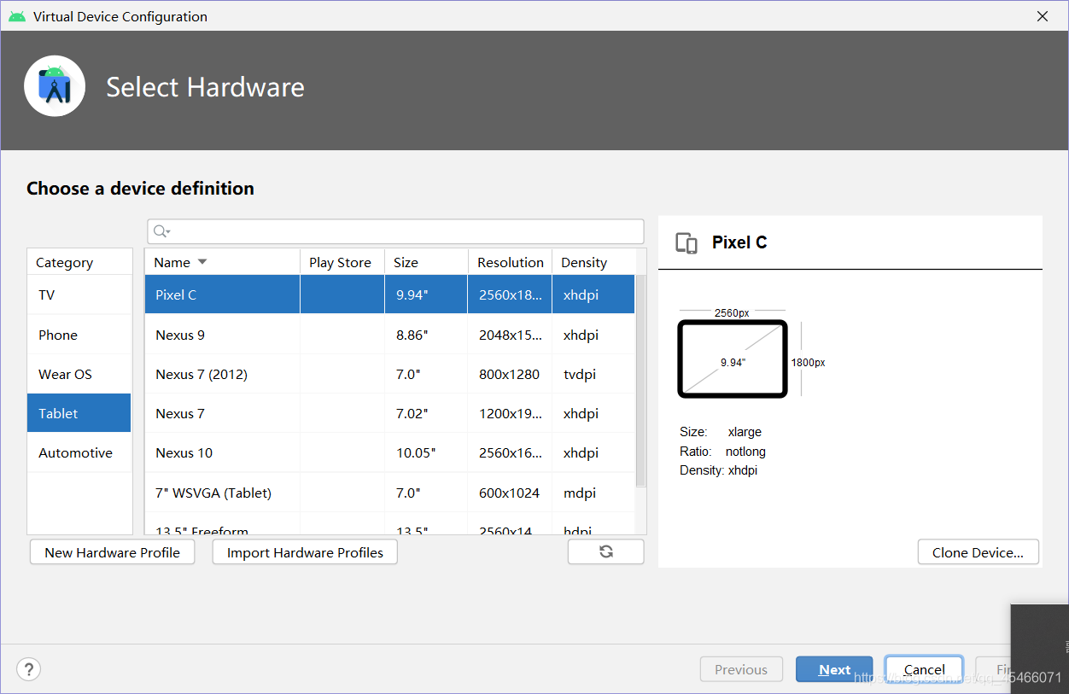
Task: Click the device table vertical scrollbar
Action: click(641, 380)
